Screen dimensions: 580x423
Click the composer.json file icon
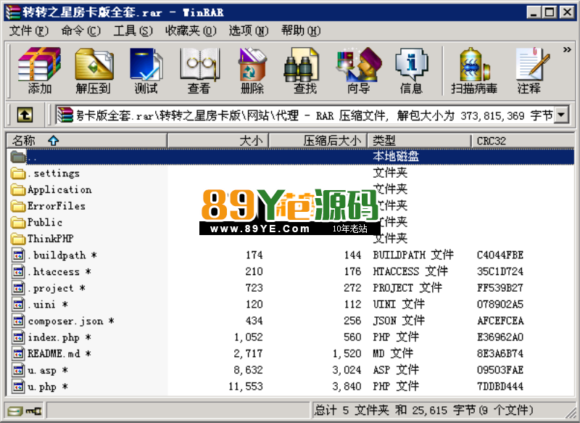point(18,321)
